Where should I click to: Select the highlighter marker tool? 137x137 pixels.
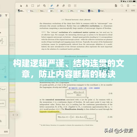(x=58, y=6)
